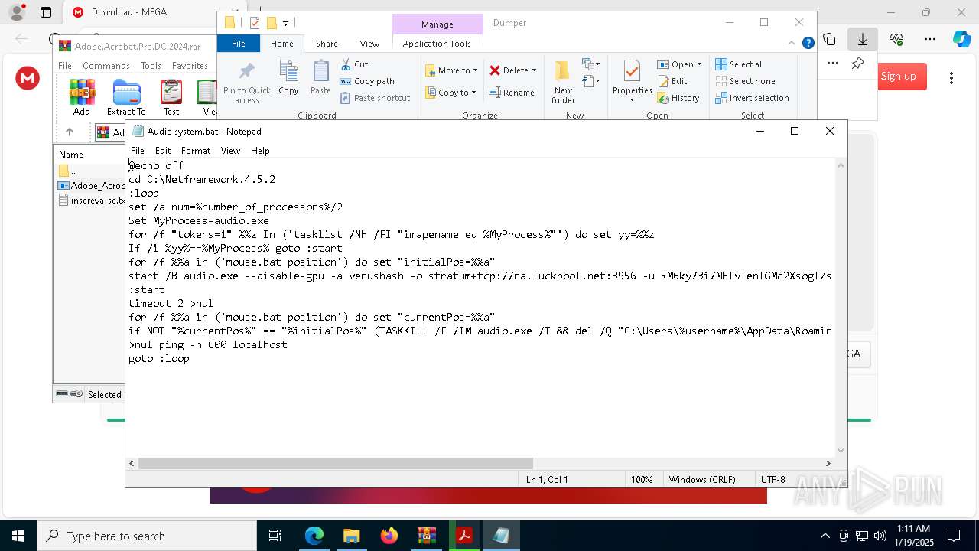Click the Paste icon in Explorer ribbon
This screenshot has height=551, width=979.
pyautogui.click(x=320, y=78)
